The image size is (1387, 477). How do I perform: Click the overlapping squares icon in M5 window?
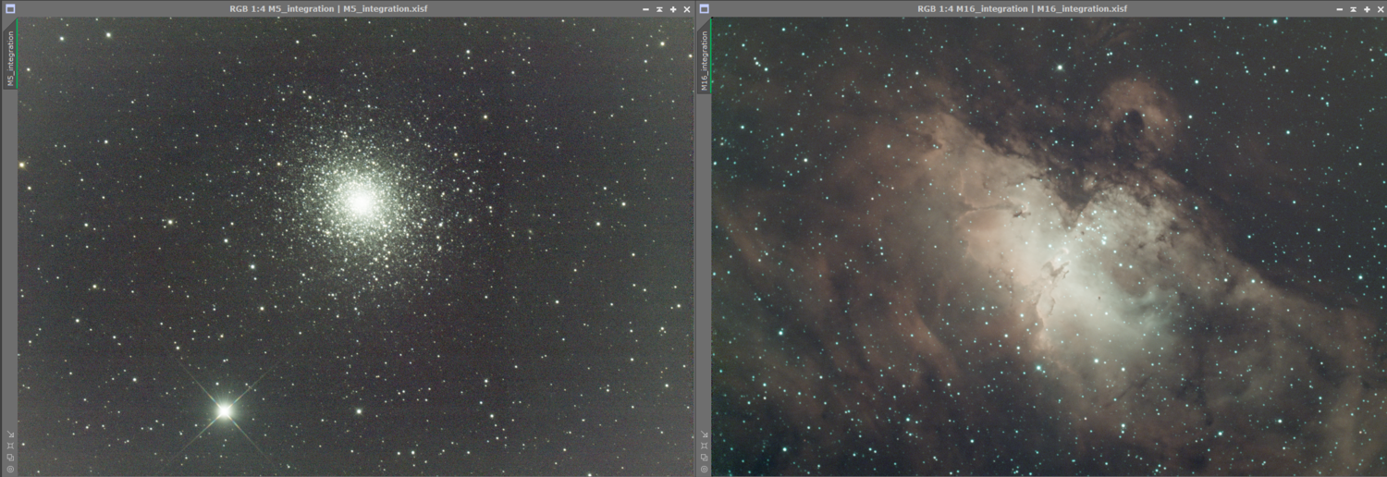pos(10,457)
